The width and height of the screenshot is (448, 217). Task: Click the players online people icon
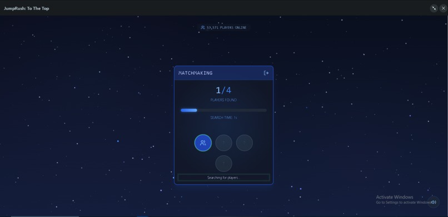click(x=203, y=28)
